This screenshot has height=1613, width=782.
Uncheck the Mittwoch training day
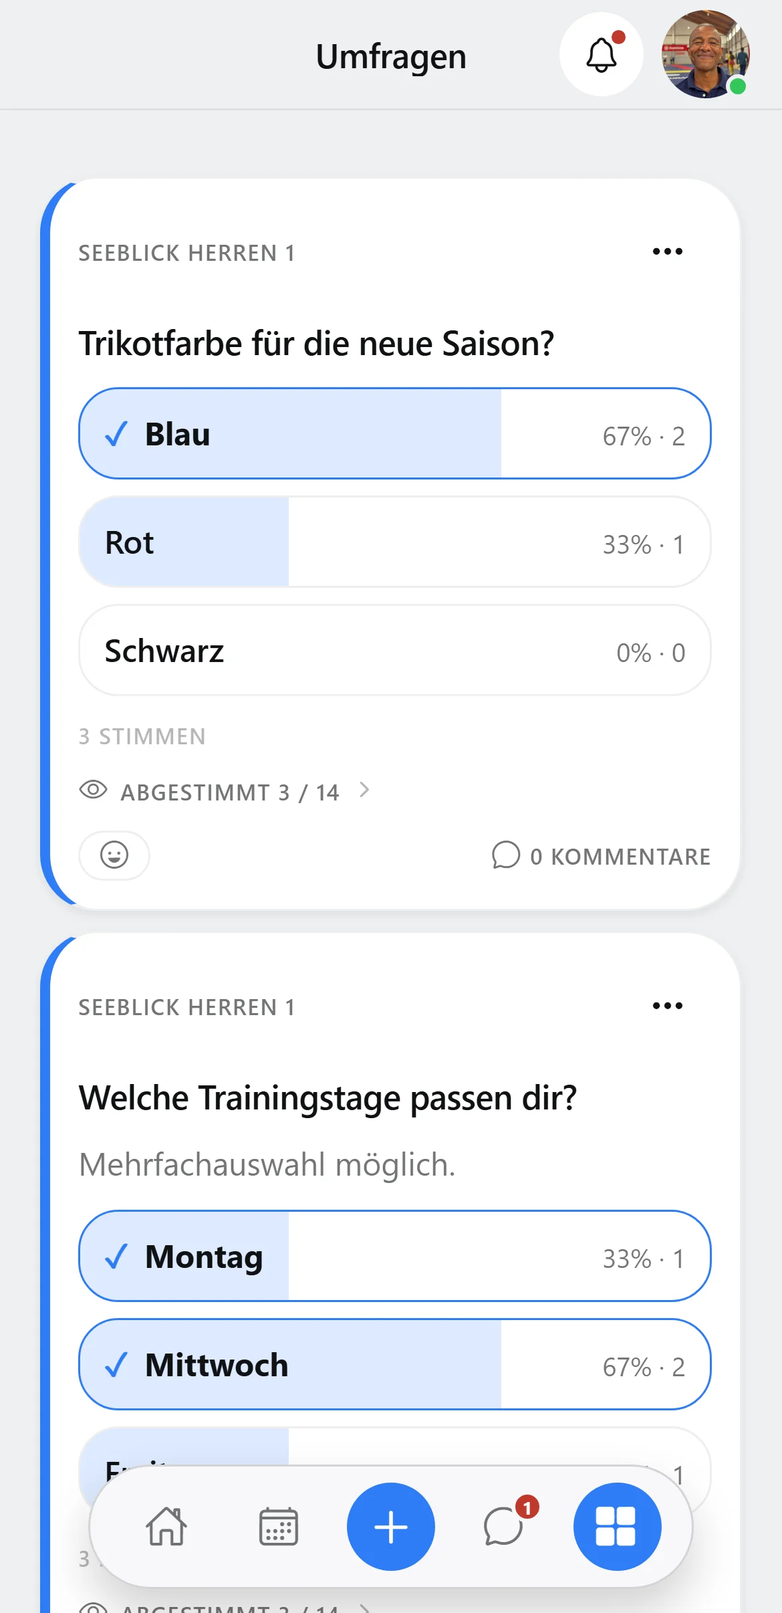[394, 1364]
